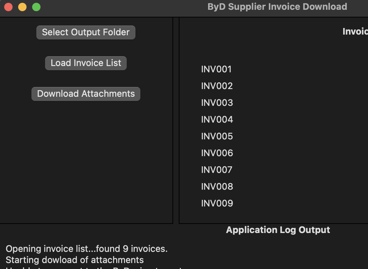Select invoice INV008 in the list

(217, 186)
